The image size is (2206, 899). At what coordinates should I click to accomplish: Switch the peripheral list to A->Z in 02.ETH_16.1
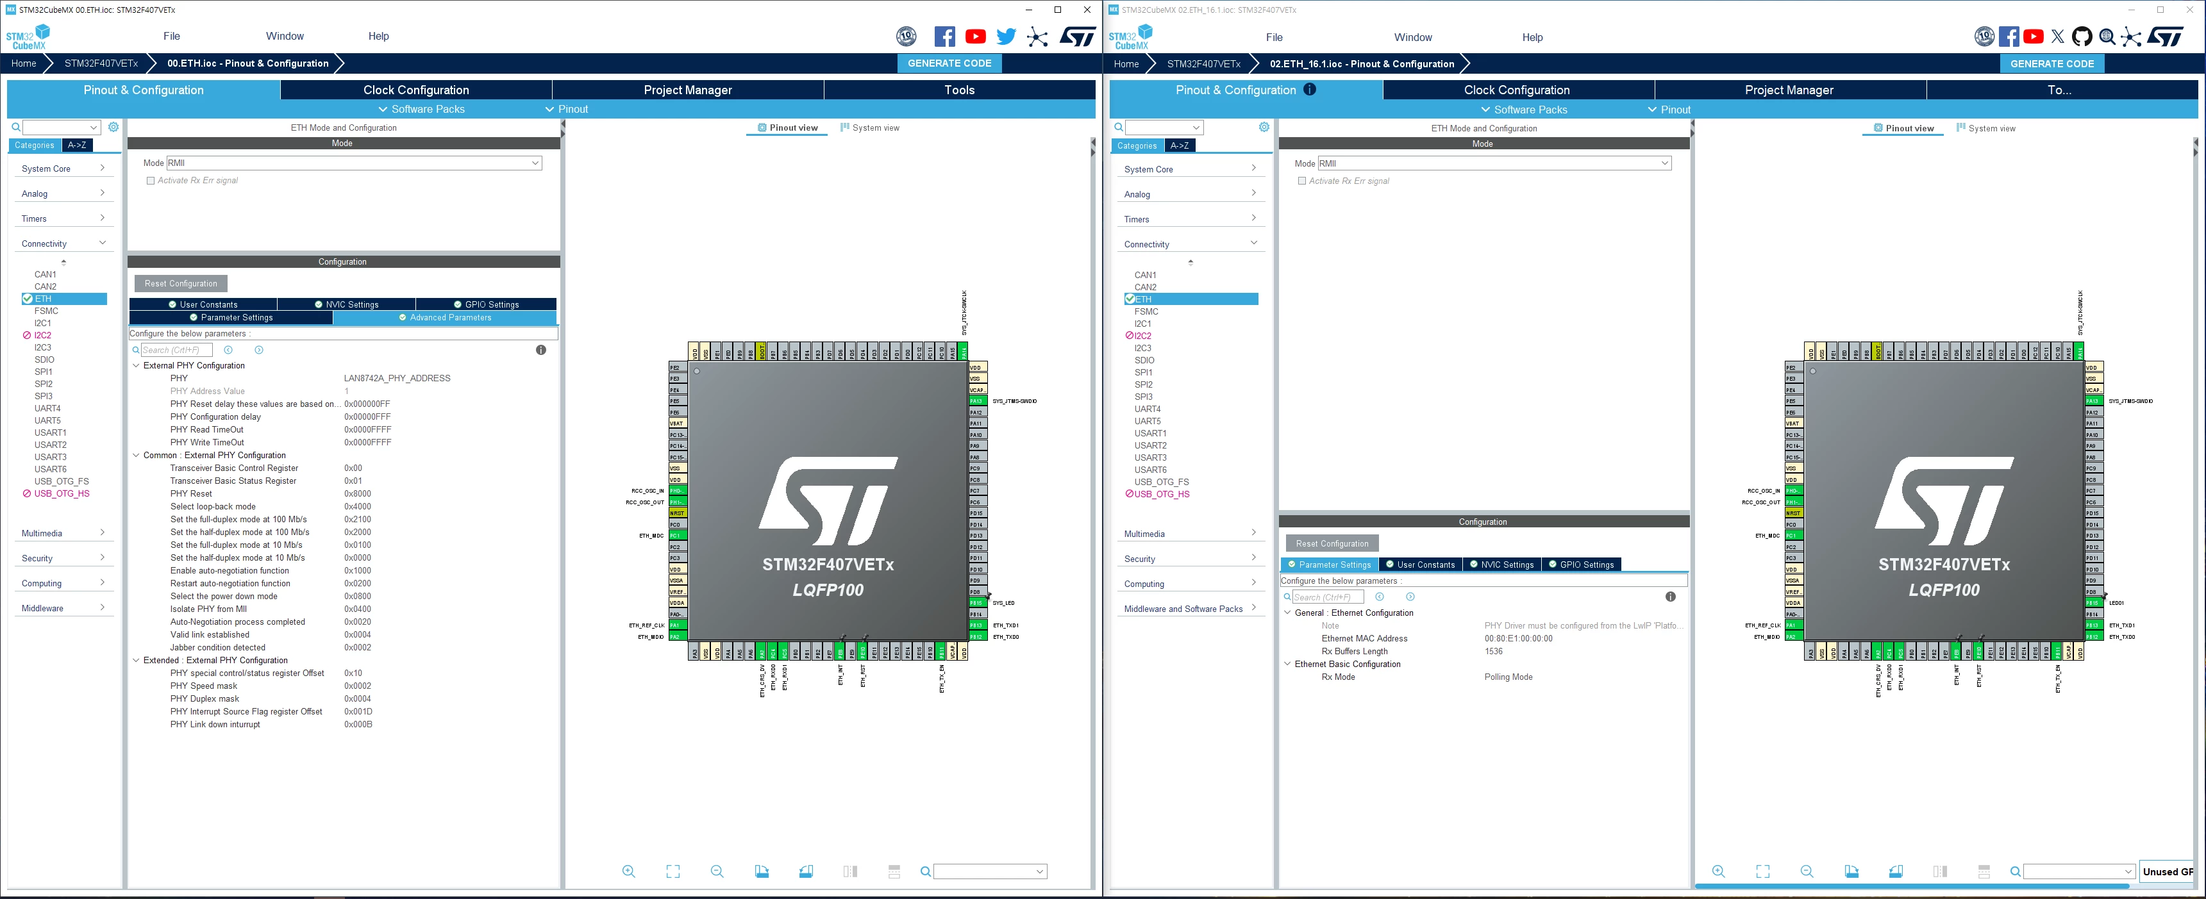point(1180,146)
